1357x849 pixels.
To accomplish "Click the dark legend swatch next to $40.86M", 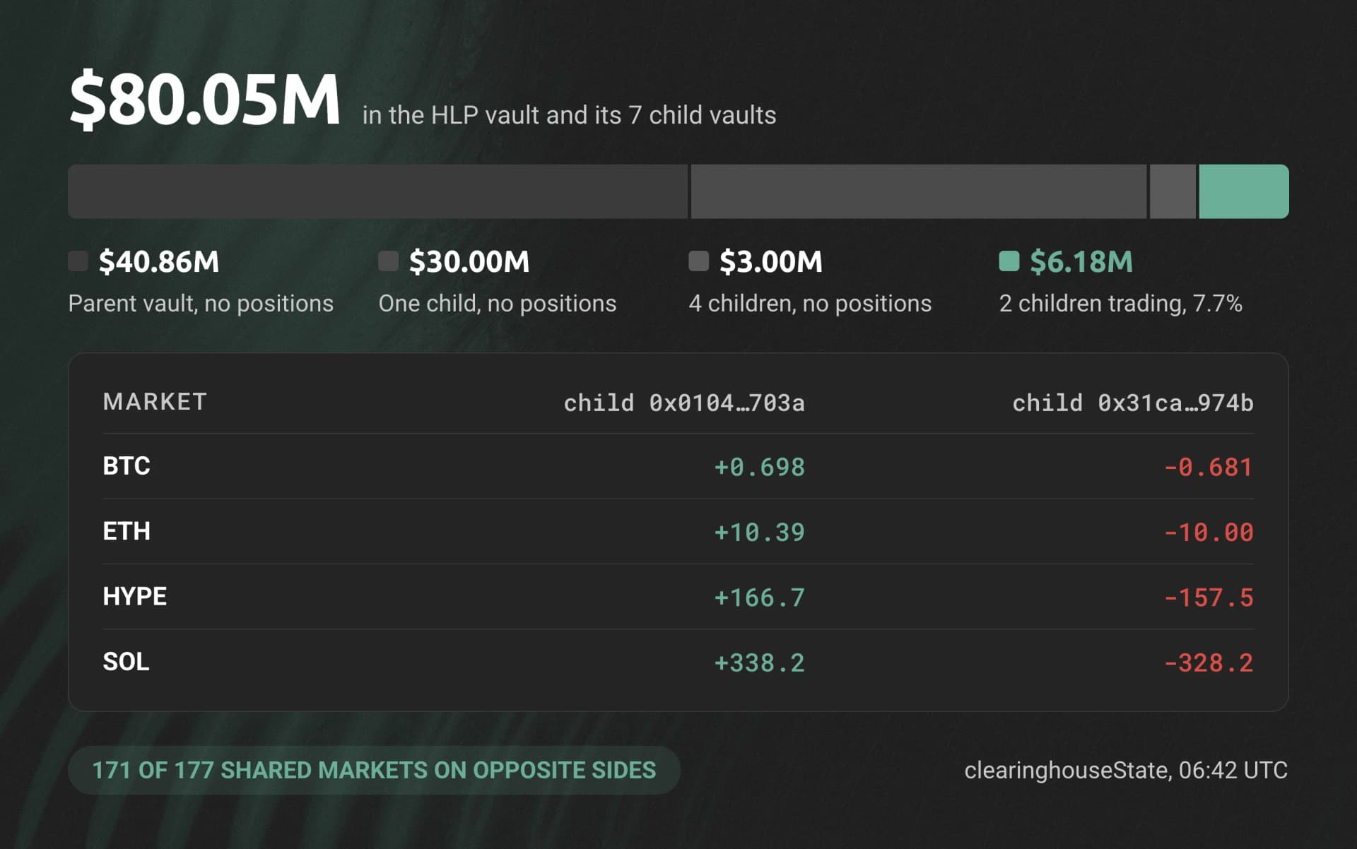I will (78, 261).
